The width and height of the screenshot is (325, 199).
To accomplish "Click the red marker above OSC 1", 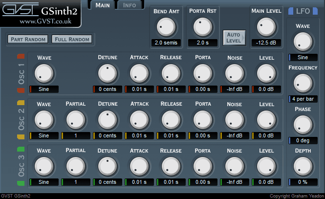I will [21, 56].
